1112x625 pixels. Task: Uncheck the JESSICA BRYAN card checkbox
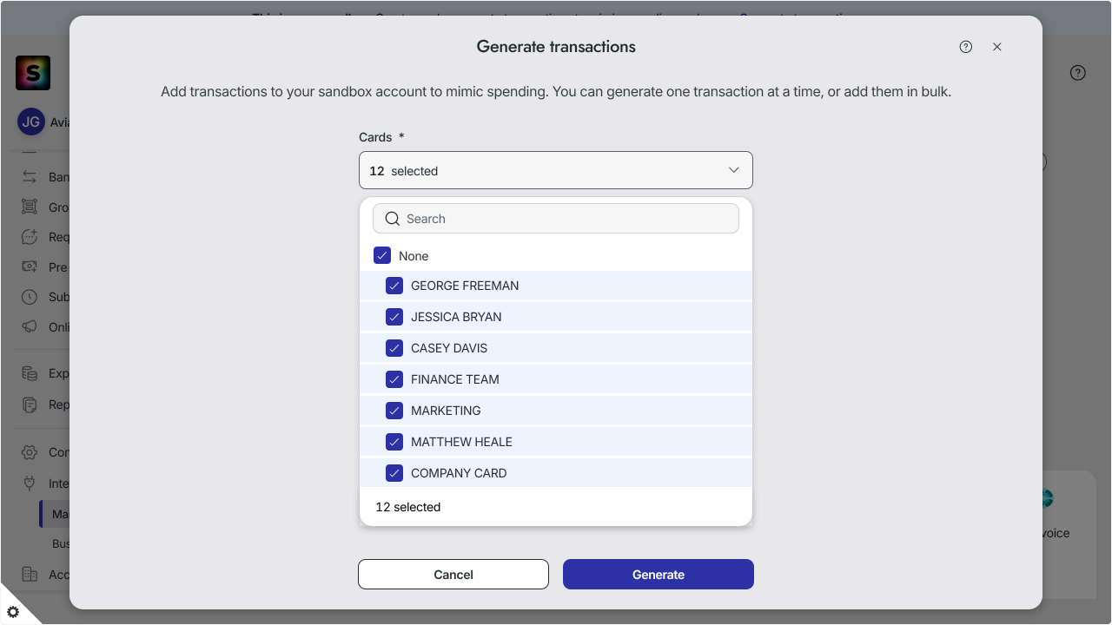point(394,317)
